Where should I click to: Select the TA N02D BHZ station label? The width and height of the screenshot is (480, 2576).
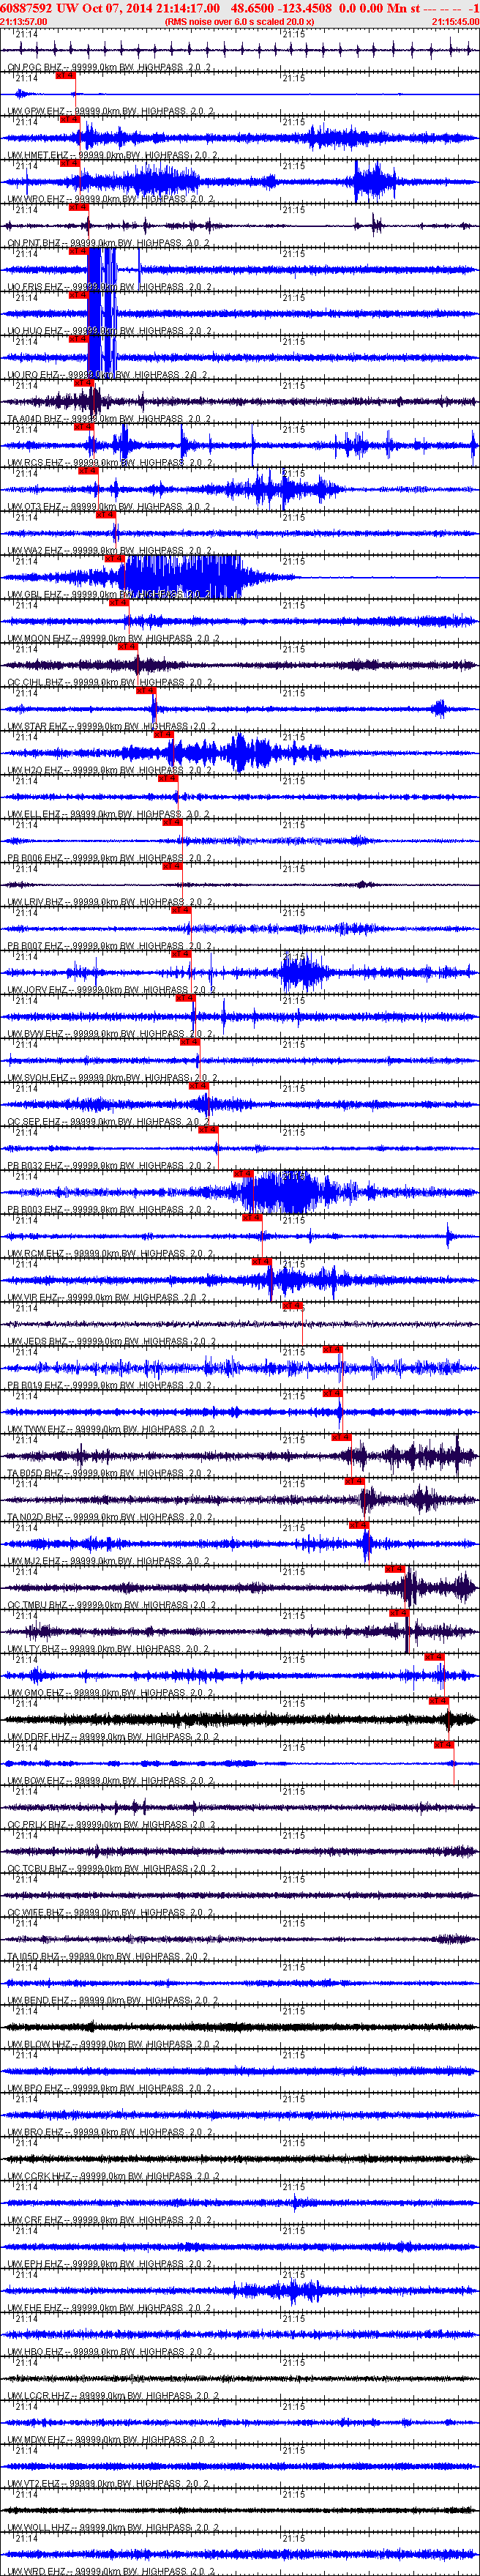[x=110, y=1519]
